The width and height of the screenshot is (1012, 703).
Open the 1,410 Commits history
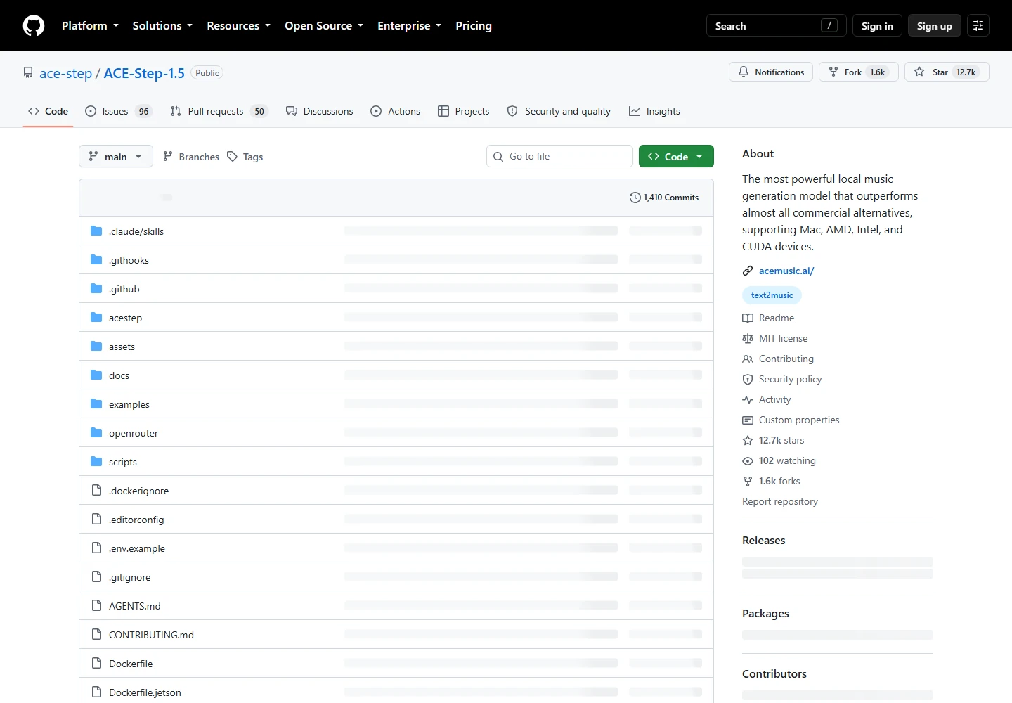coord(664,198)
